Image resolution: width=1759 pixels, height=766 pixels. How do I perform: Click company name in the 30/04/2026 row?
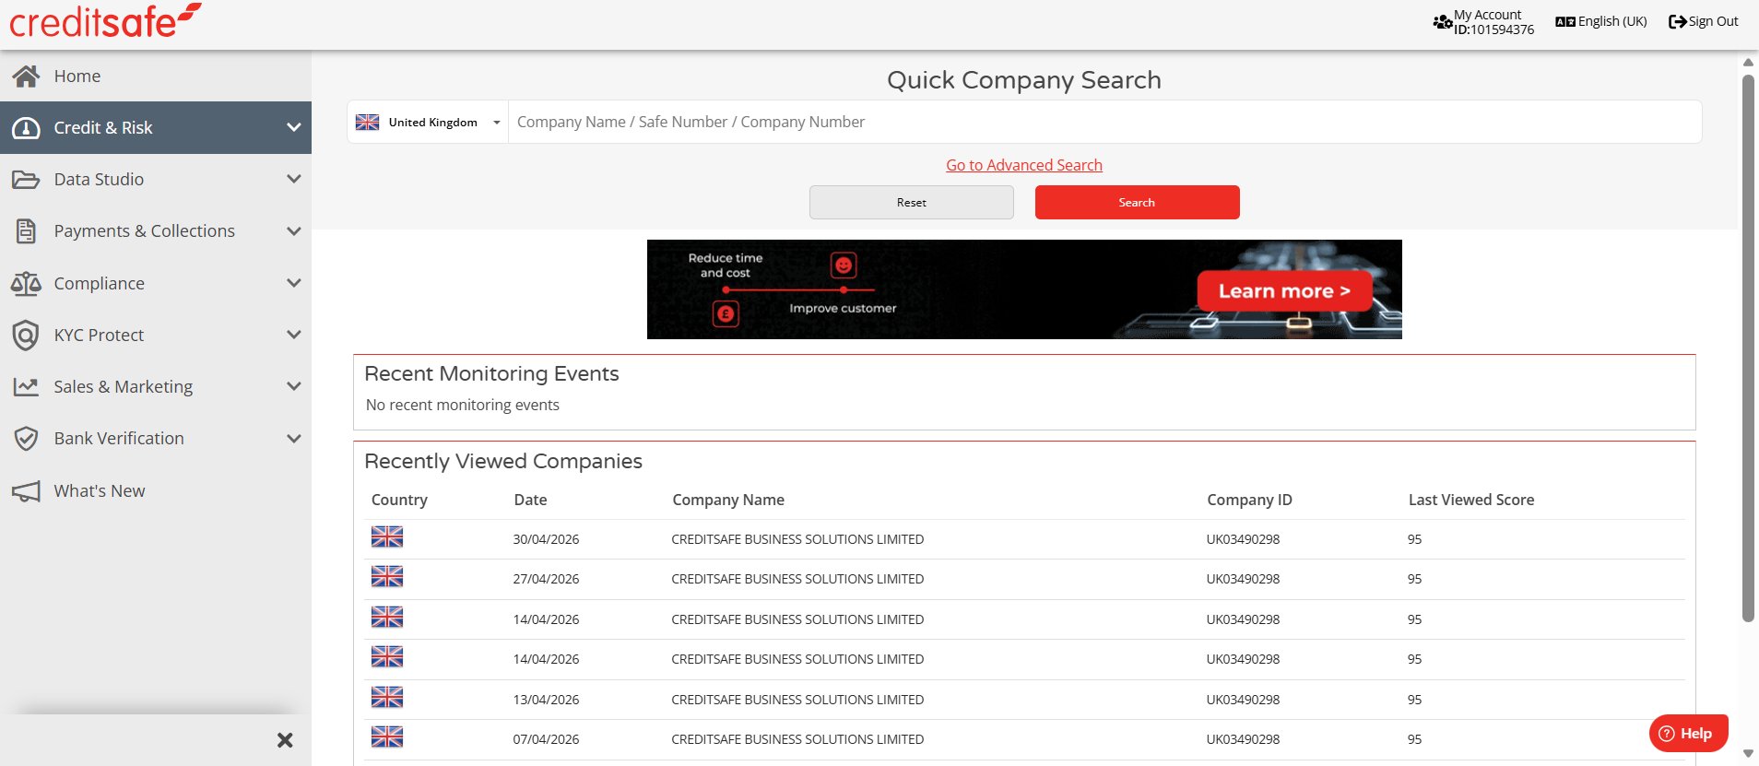[797, 539]
